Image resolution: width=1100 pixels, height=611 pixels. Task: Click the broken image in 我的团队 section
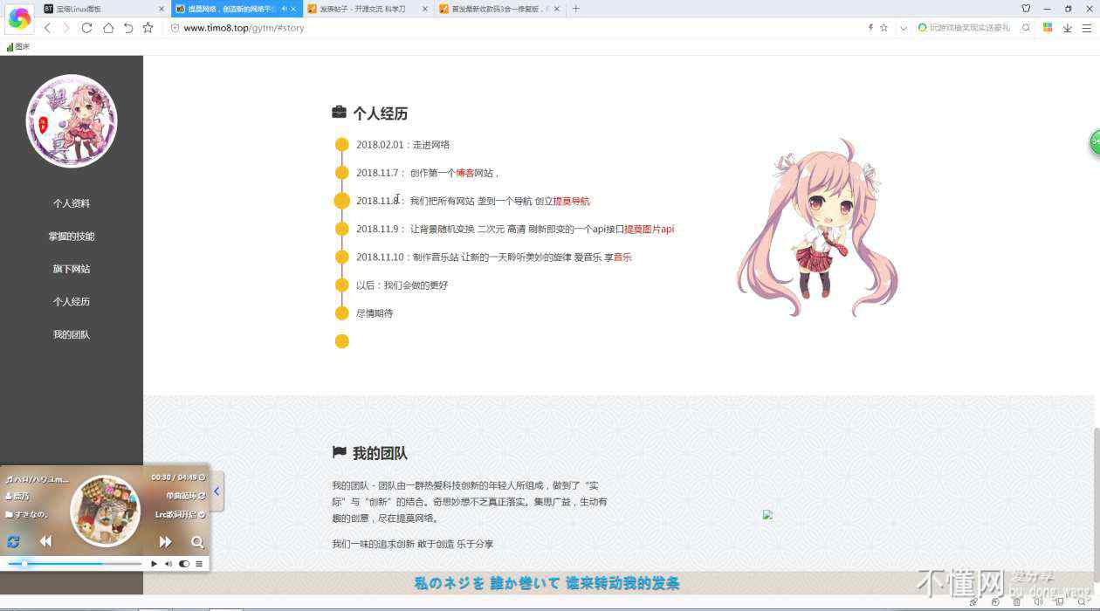point(767,514)
